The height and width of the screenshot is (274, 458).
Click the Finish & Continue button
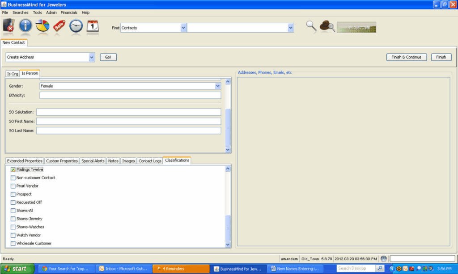coord(406,57)
